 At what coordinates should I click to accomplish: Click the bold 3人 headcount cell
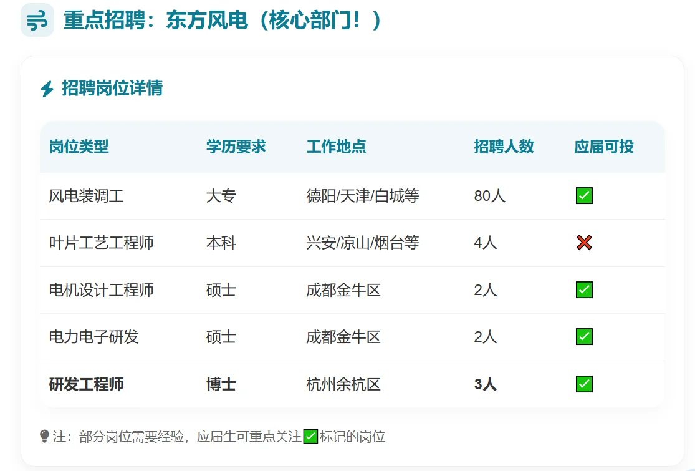tap(486, 384)
